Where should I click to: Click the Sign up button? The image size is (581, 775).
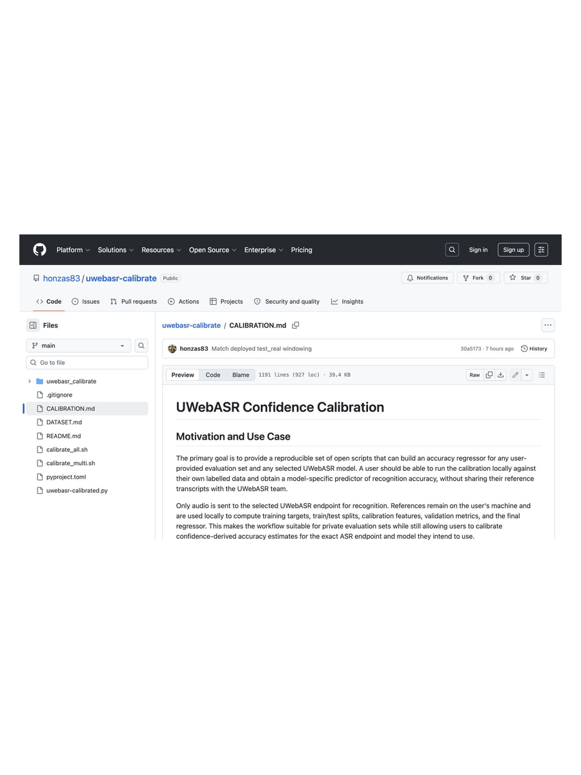pos(514,250)
